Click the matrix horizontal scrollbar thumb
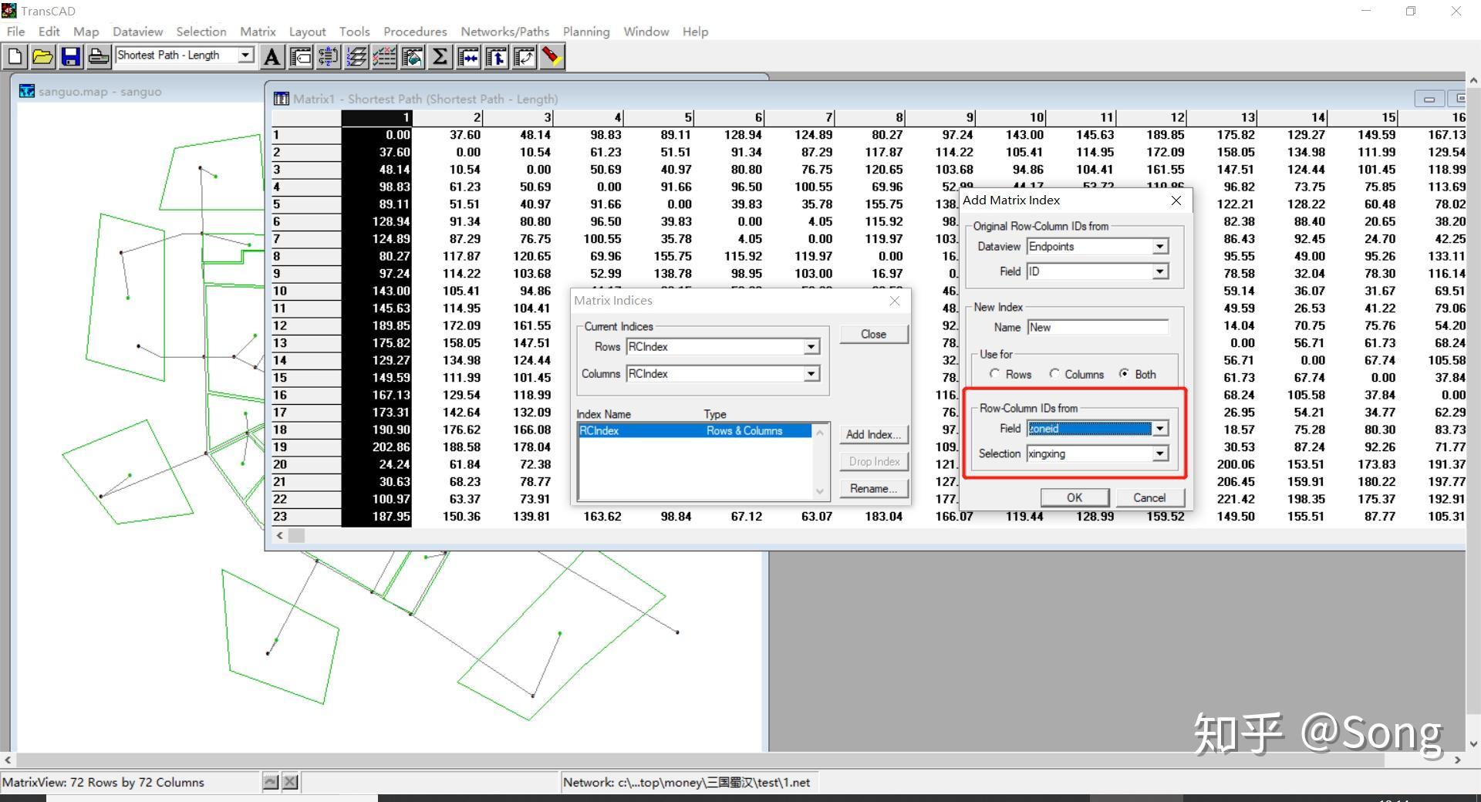 (x=297, y=535)
